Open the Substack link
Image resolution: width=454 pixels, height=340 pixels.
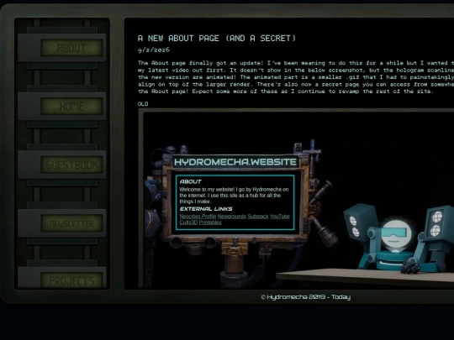click(258, 217)
